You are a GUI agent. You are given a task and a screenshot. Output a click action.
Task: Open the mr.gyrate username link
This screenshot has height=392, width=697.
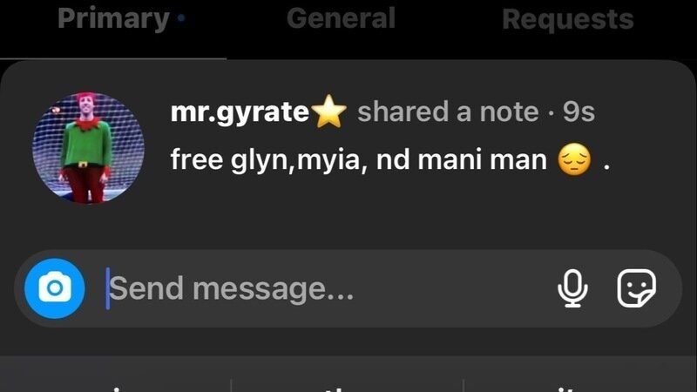click(x=240, y=112)
